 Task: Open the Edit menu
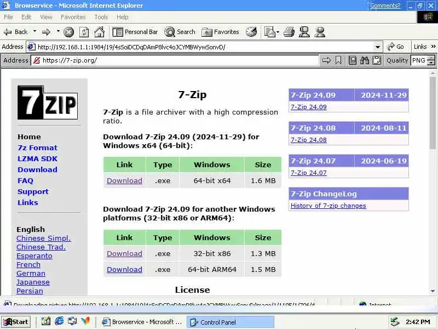[x=26, y=17]
